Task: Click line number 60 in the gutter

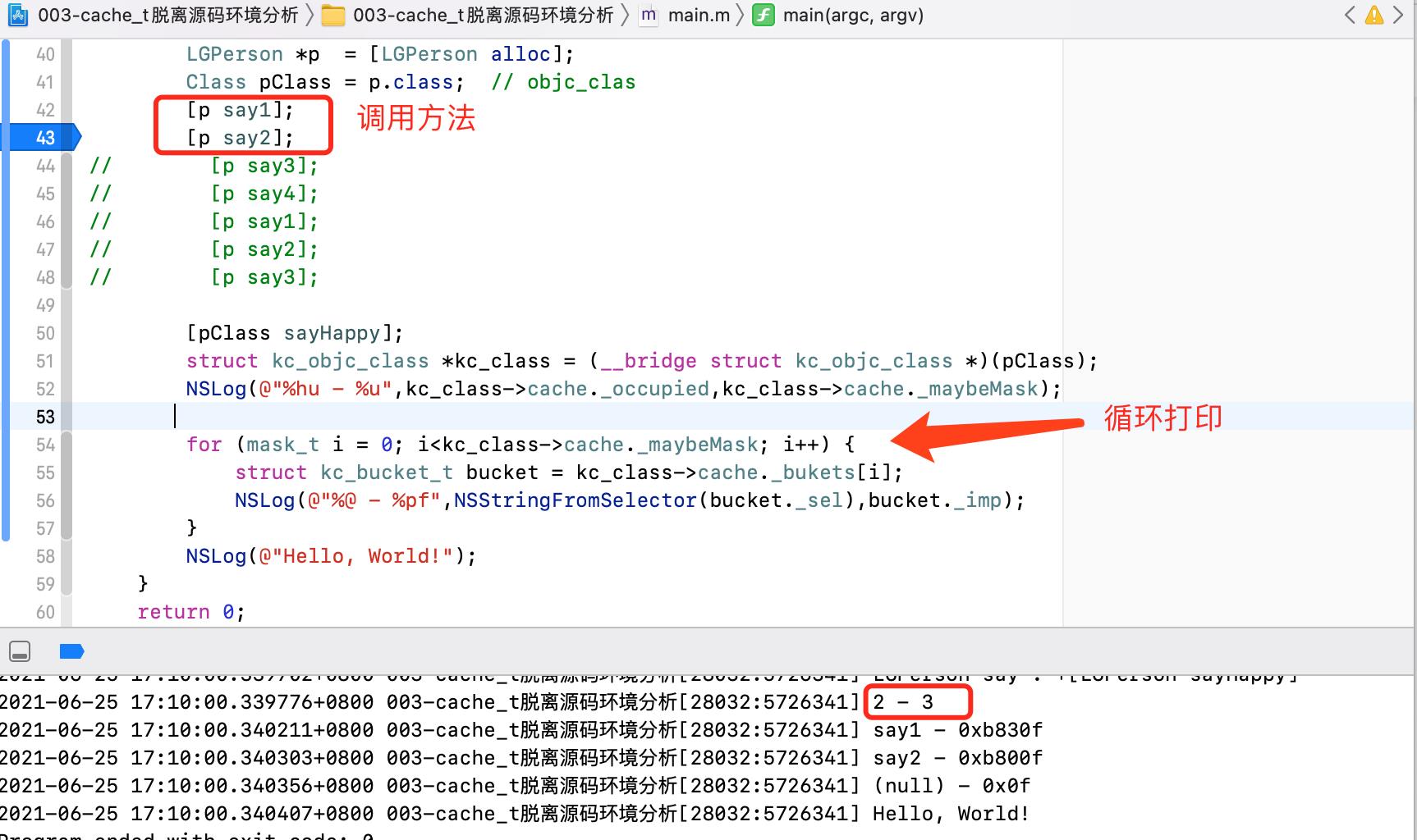Action: pyautogui.click(x=45, y=612)
